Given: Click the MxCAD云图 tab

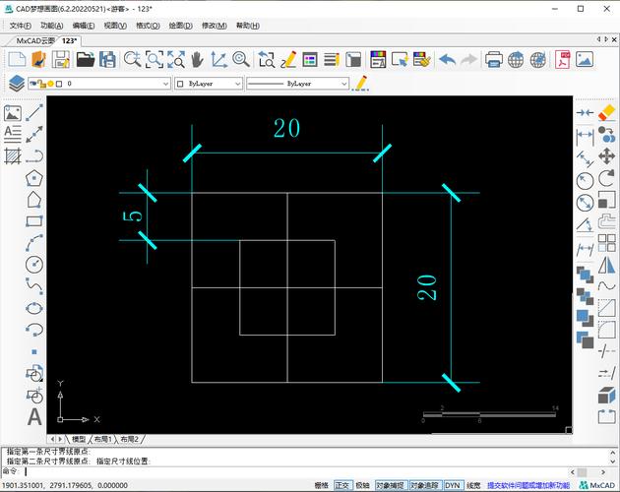Looking at the screenshot, I should 36,40.
